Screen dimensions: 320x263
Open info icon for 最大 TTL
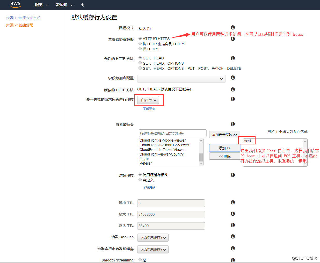pyautogui.click(x=233, y=214)
